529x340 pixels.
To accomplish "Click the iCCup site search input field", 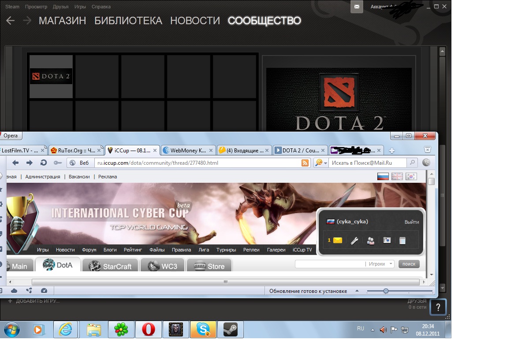I will click(x=330, y=264).
